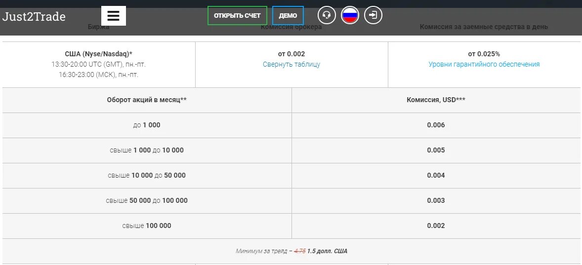The image size is (582, 265).
Task: Select the США (Nyse/Nasdaq)* exchange name
Action: (99, 54)
